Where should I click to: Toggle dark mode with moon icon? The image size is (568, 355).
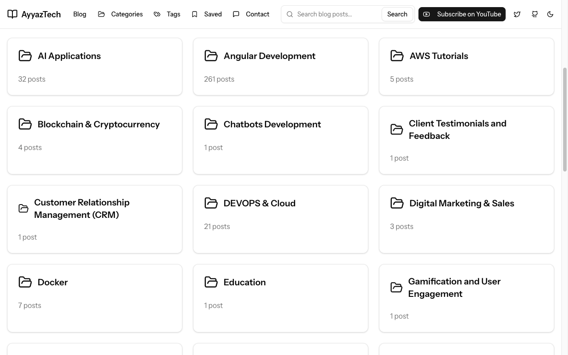click(550, 14)
